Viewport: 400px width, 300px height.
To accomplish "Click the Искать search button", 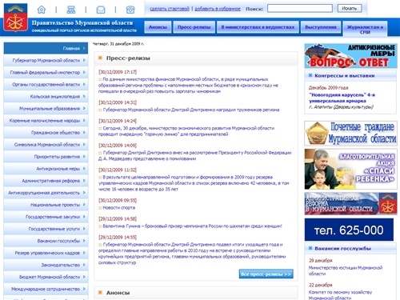I will click(x=350, y=8).
